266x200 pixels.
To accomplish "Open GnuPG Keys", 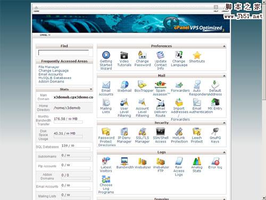I will [215, 132].
